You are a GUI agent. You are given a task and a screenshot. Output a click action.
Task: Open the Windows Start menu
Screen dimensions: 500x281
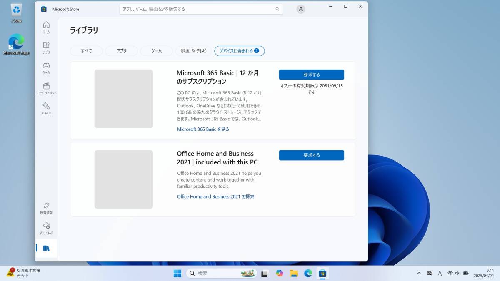tap(177, 273)
